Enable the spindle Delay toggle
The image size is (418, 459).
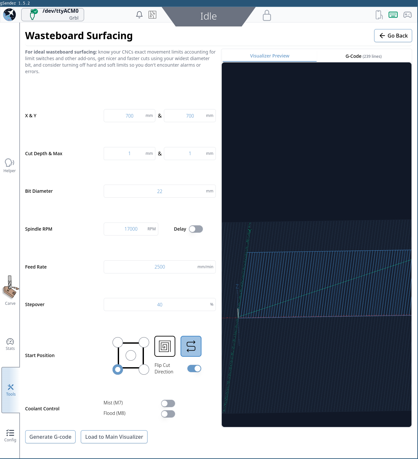coord(196,229)
